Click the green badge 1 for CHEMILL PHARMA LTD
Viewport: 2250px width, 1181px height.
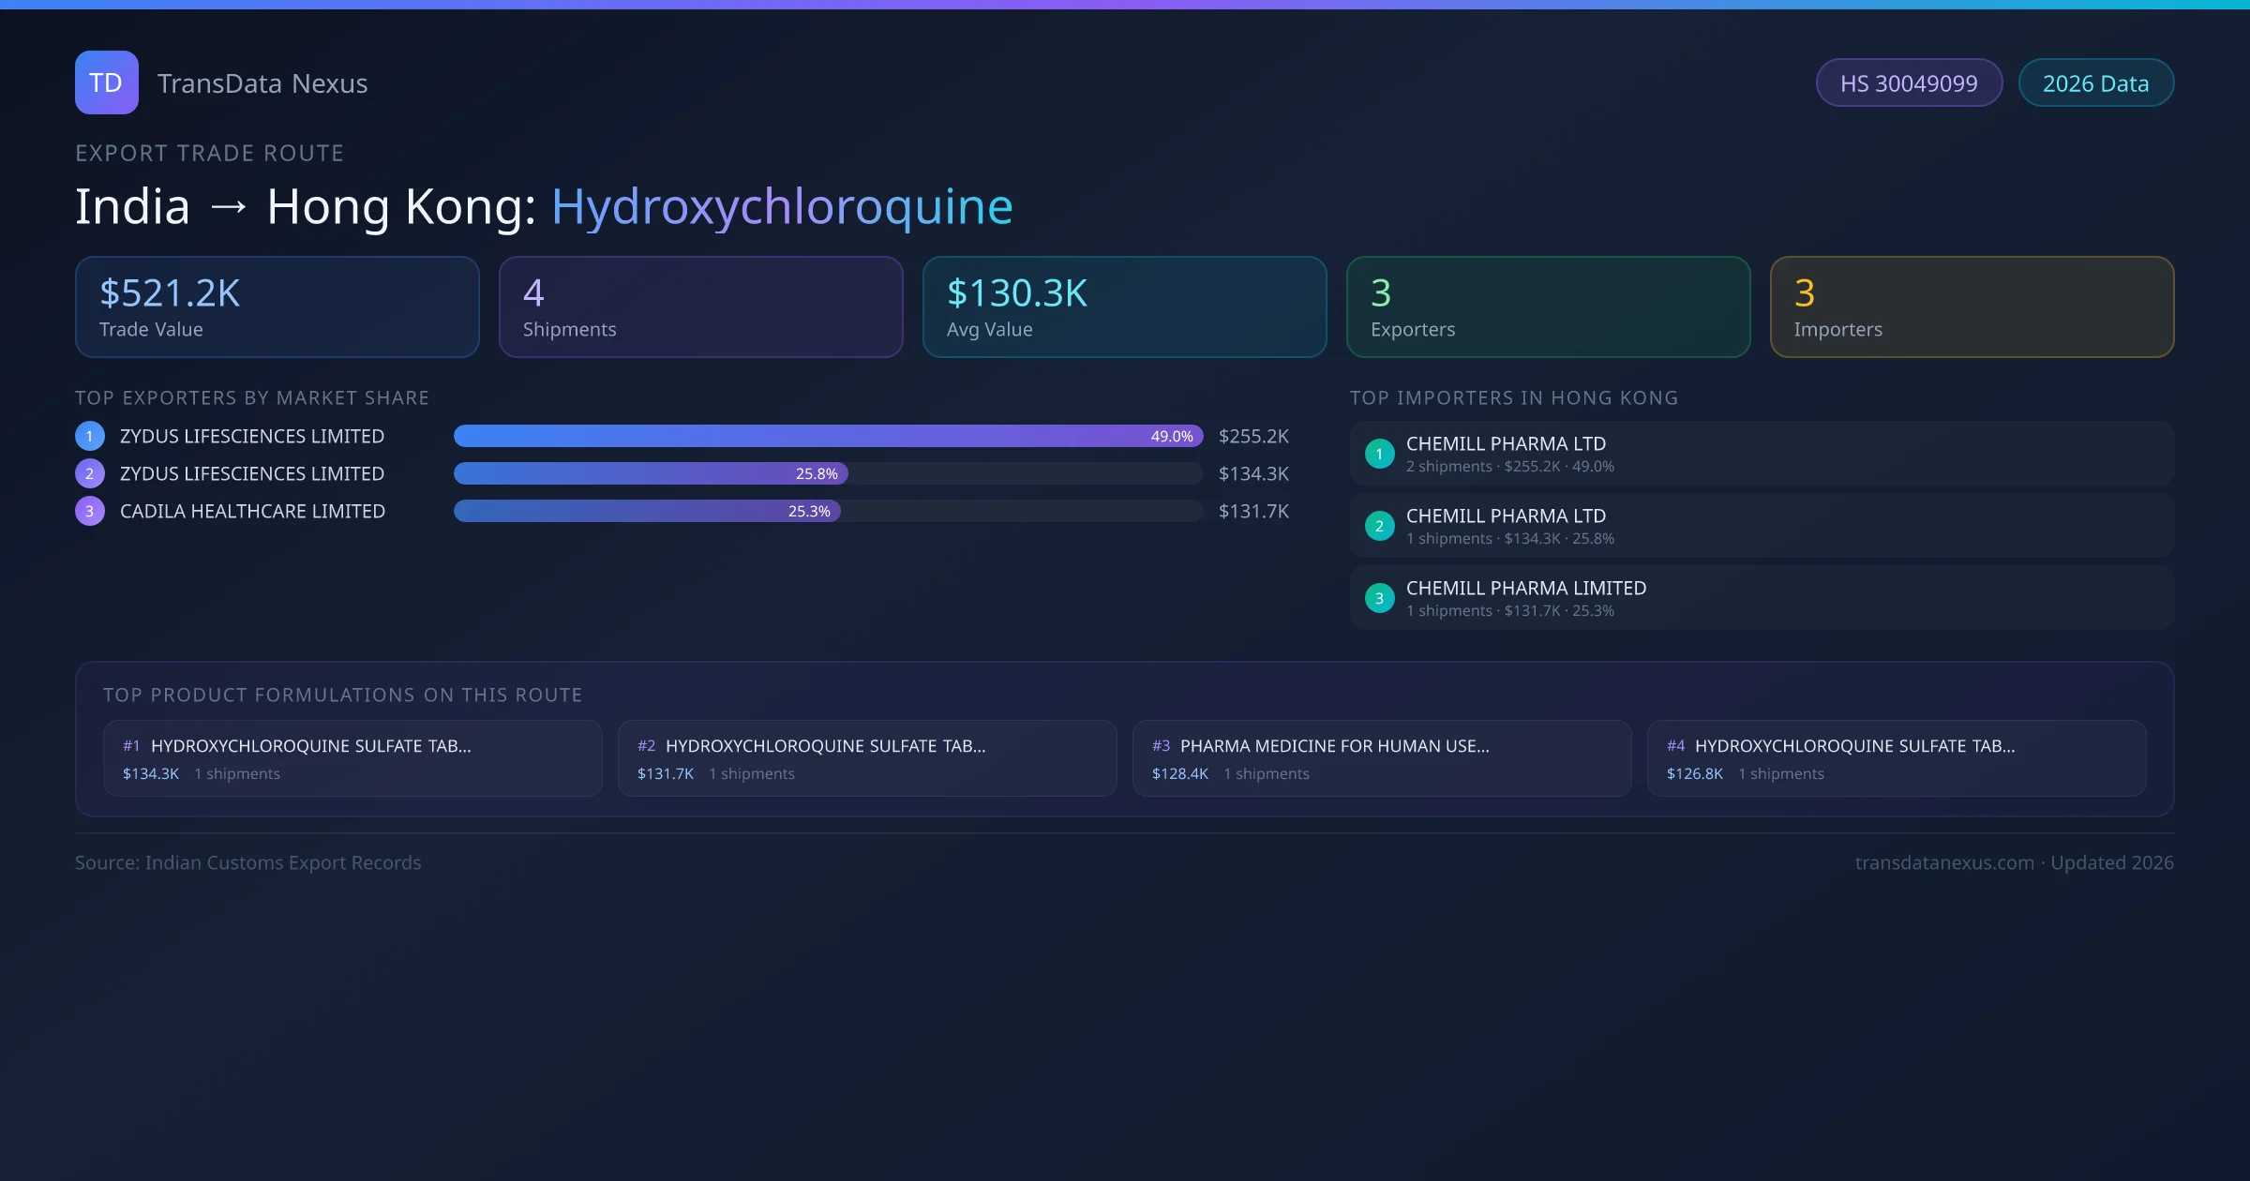tap(1379, 453)
